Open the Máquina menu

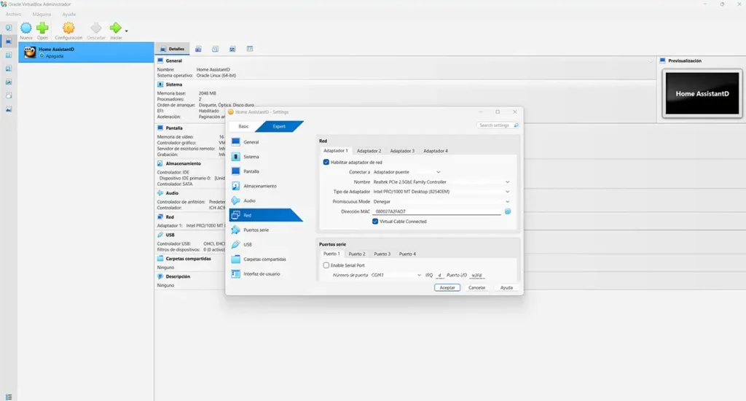(x=42, y=15)
